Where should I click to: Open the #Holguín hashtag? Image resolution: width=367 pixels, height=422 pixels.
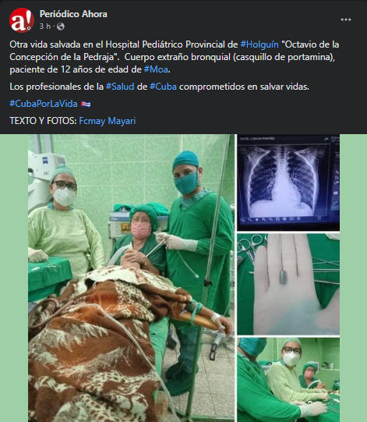pyautogui.click(x=259, y=44)
